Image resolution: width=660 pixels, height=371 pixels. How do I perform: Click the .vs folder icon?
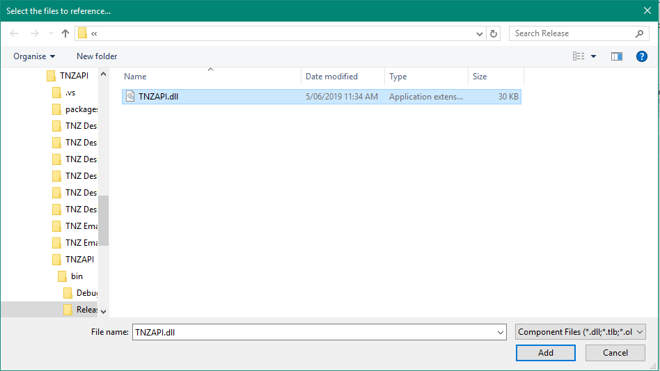coord(57,93)
